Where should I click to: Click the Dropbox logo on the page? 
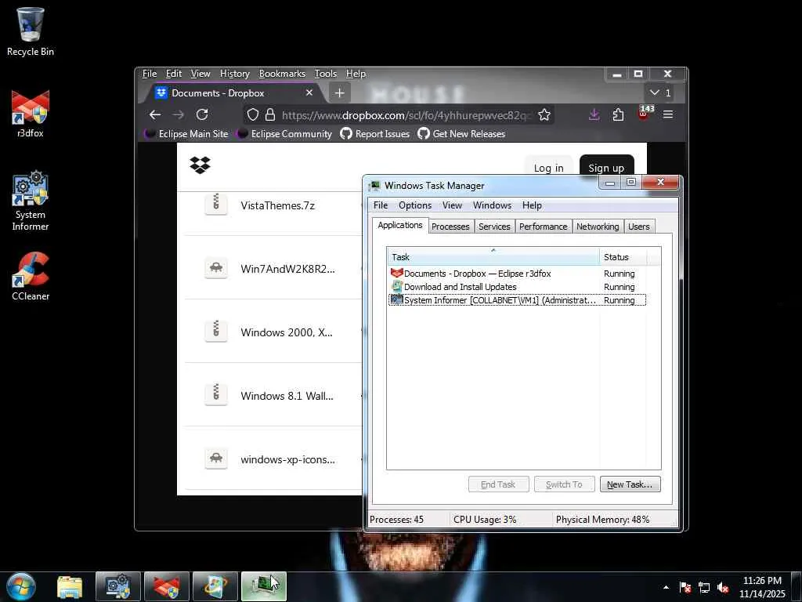point(200,165)
